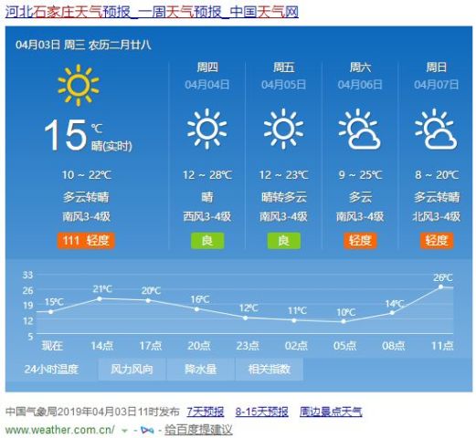Switch to the 风力风向 tab

point(132,370)
